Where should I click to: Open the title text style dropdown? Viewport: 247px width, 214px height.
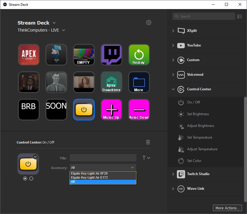point(146,158)
